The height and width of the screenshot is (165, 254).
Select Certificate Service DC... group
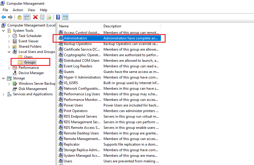tap(82, 49)
